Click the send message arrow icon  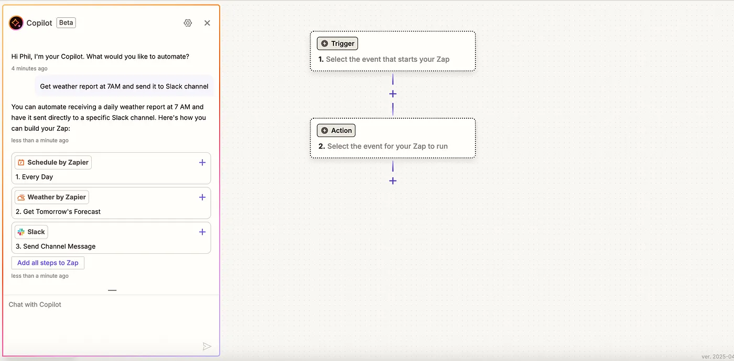point(207,346)
